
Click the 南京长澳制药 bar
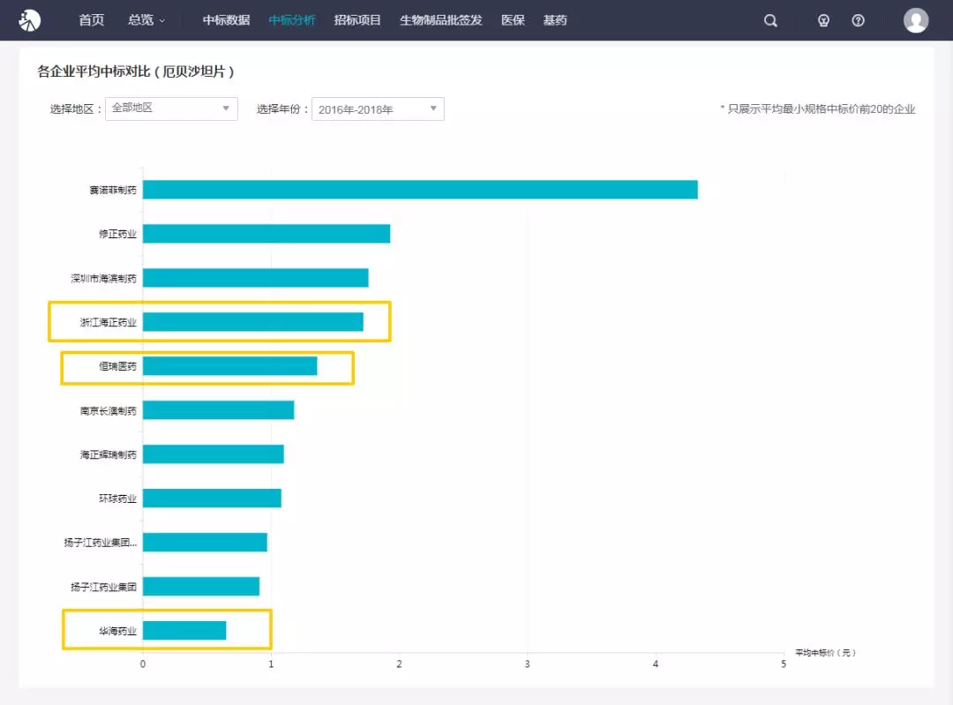pos(218,409)
